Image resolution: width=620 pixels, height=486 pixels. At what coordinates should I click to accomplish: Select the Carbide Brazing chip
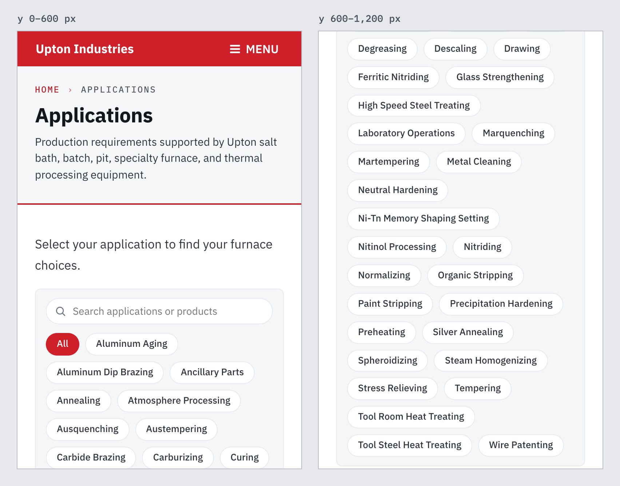click(x=91, y=458)
